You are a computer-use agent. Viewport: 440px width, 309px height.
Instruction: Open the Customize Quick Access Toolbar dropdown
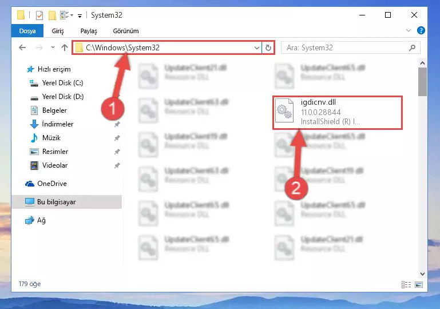point(80,15)
